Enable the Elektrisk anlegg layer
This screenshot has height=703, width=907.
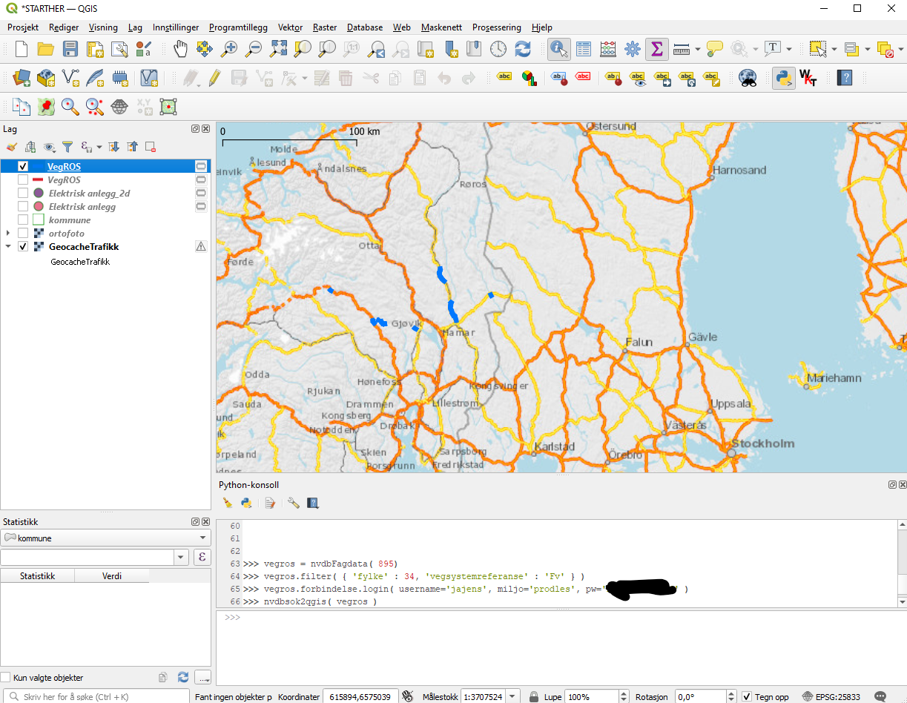tap(23, 207)
